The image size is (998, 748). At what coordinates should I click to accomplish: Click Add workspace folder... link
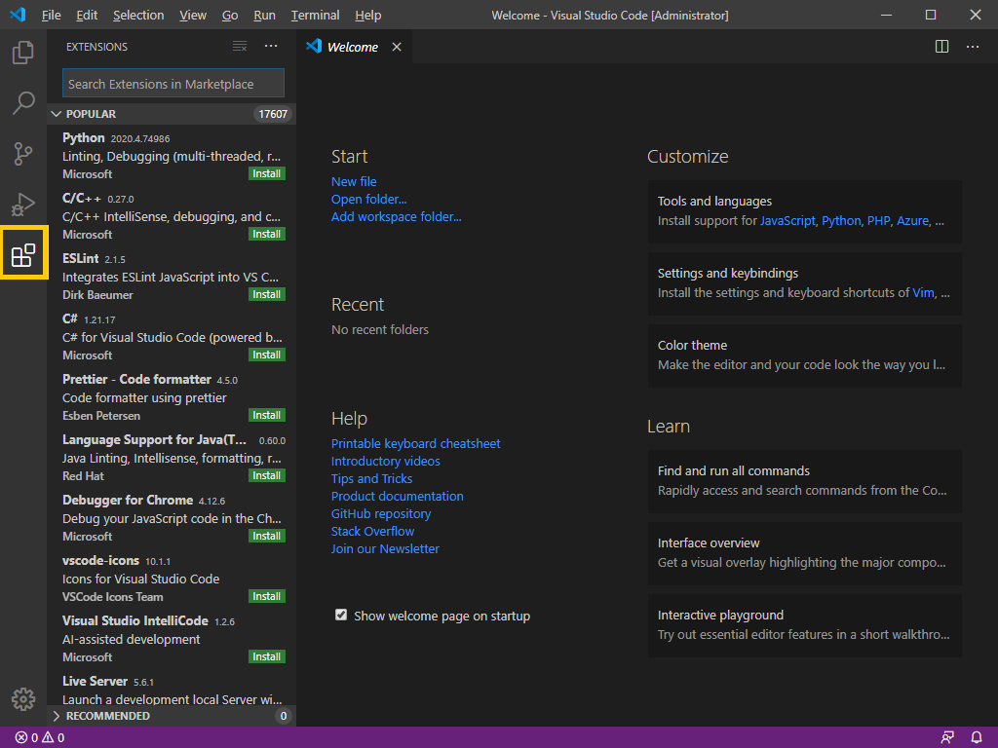tap(396, 217)
